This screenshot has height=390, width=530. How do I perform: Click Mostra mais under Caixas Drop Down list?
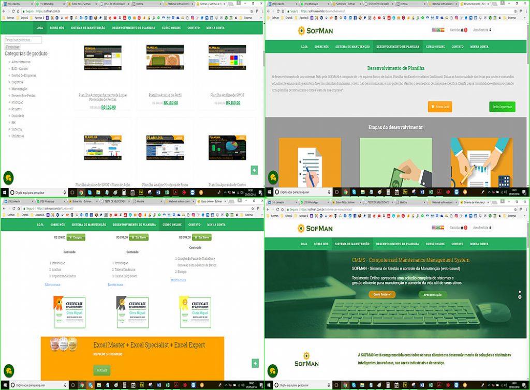click(x=115, y=284)
